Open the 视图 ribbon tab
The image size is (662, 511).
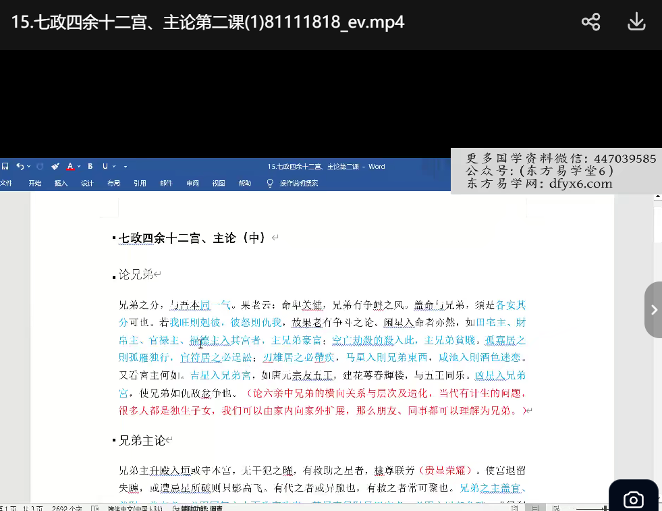click(x=219, y=183)
